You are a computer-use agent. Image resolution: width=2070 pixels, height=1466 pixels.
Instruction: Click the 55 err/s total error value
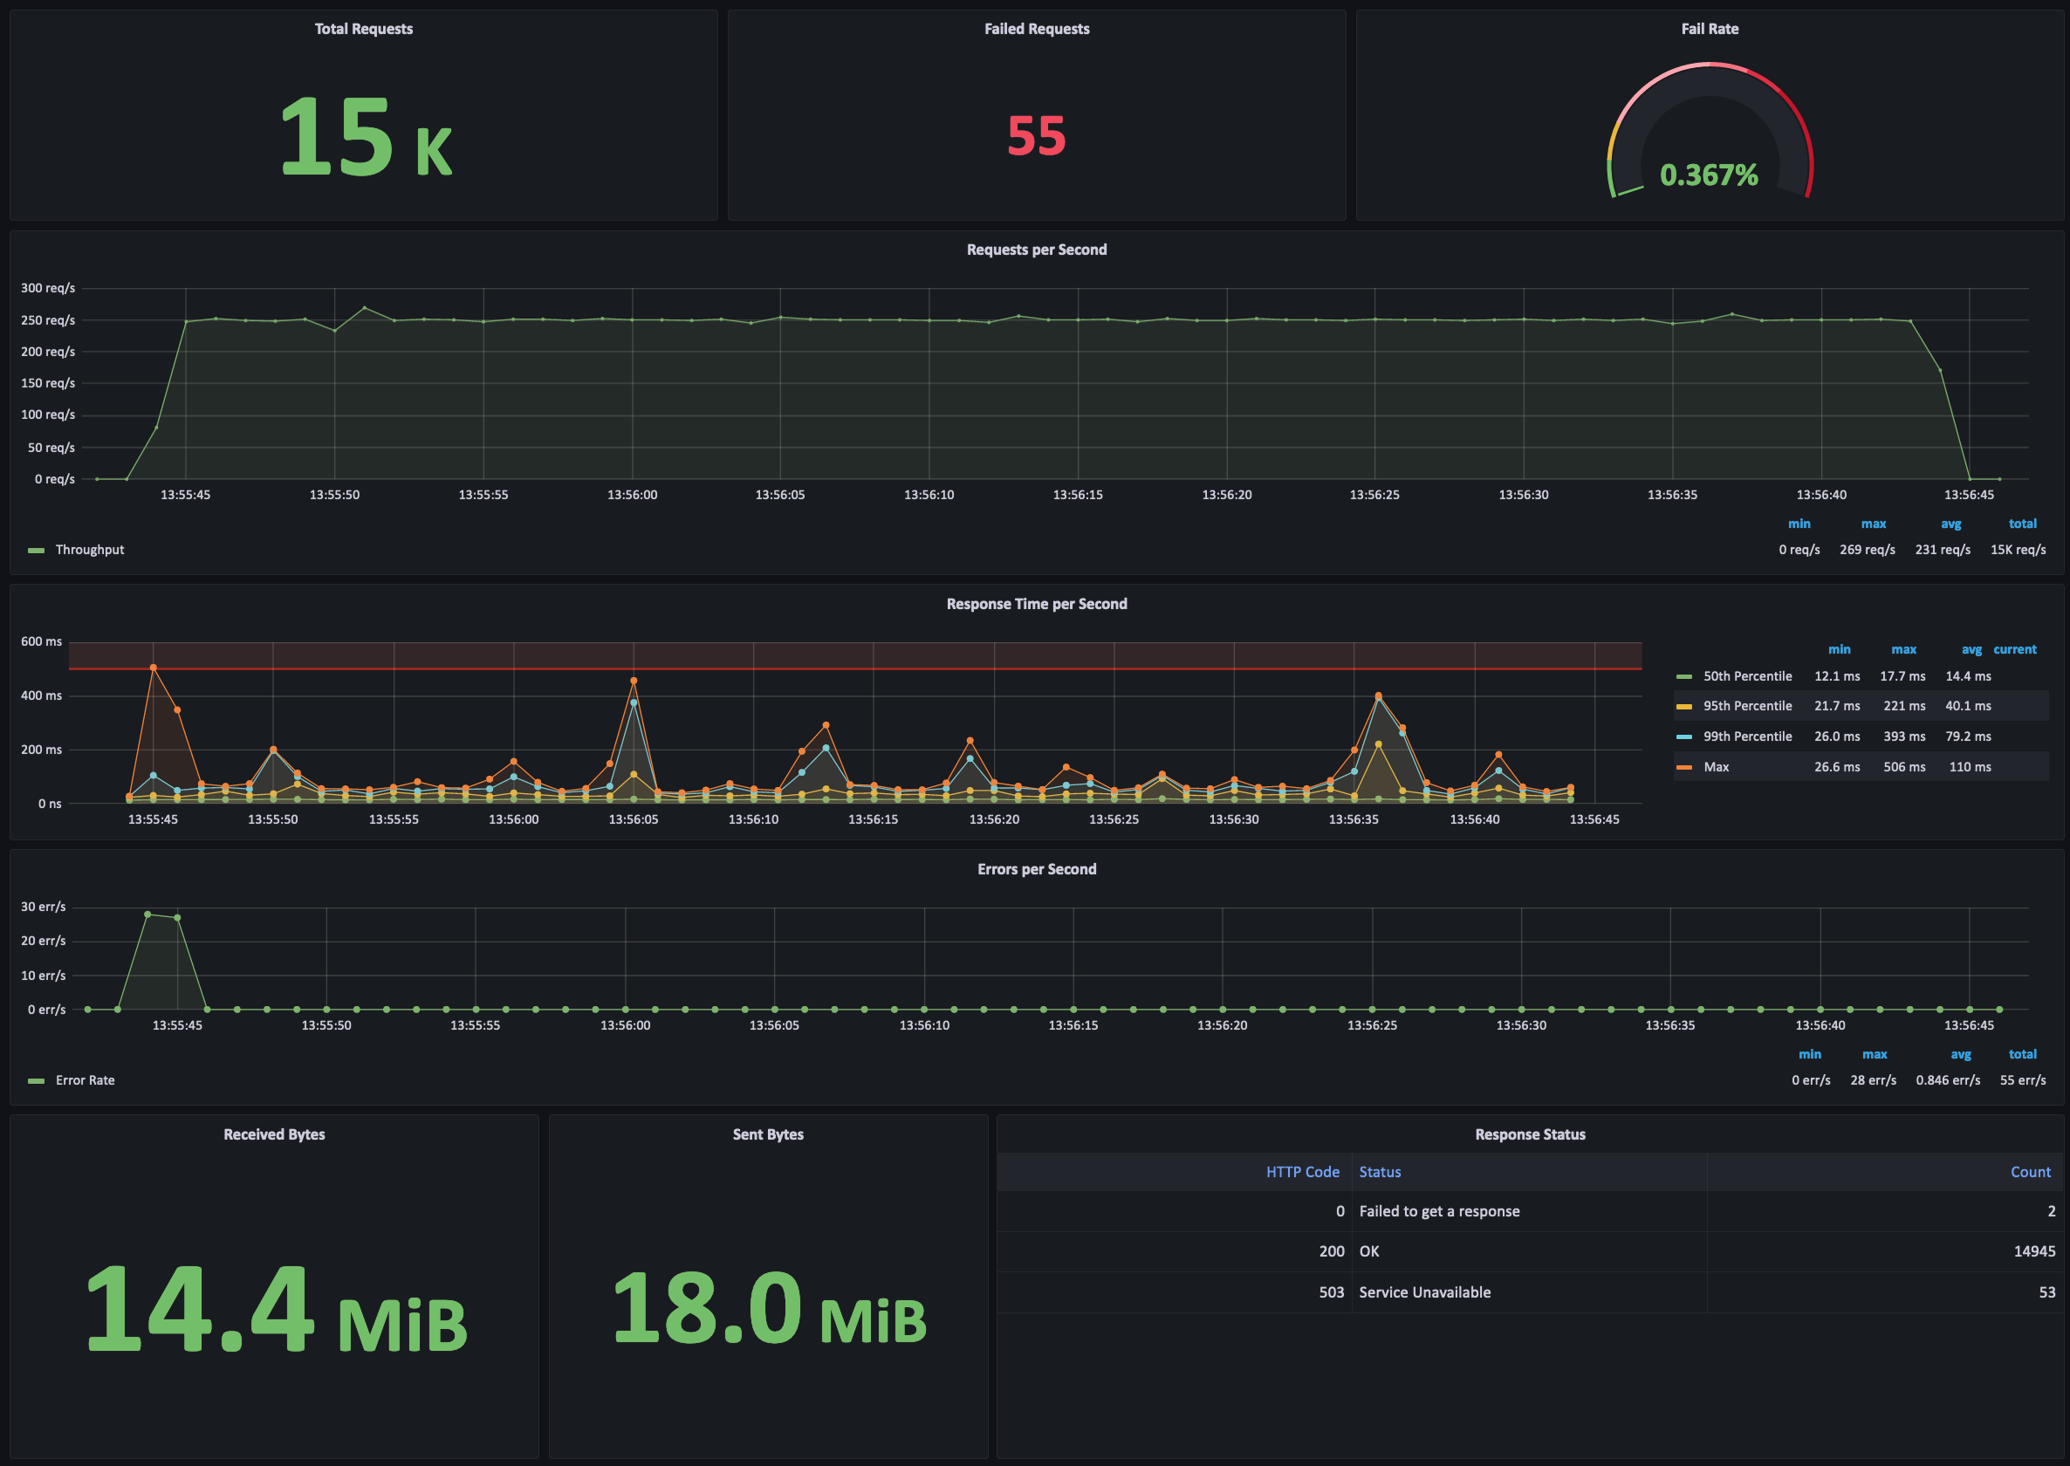click(2022, 1080)
